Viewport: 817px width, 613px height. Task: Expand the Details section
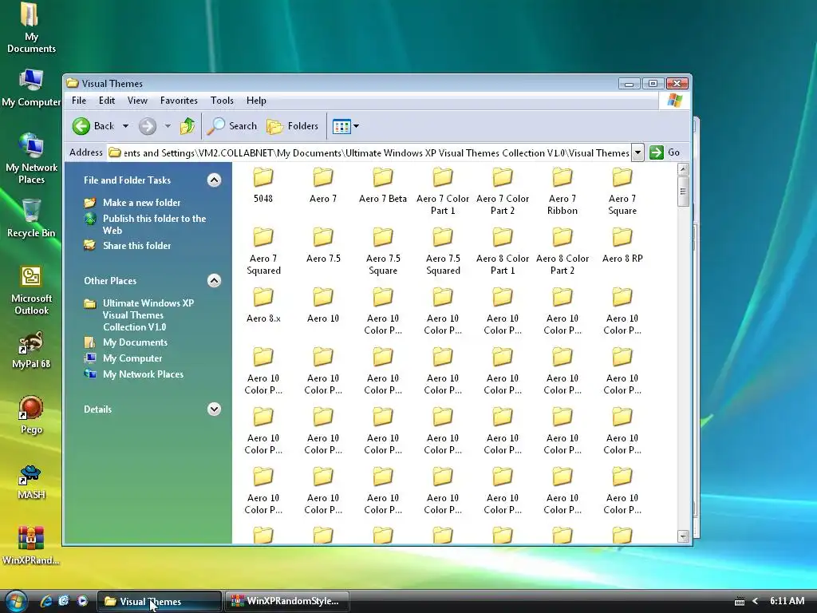[x=214, y=409]
